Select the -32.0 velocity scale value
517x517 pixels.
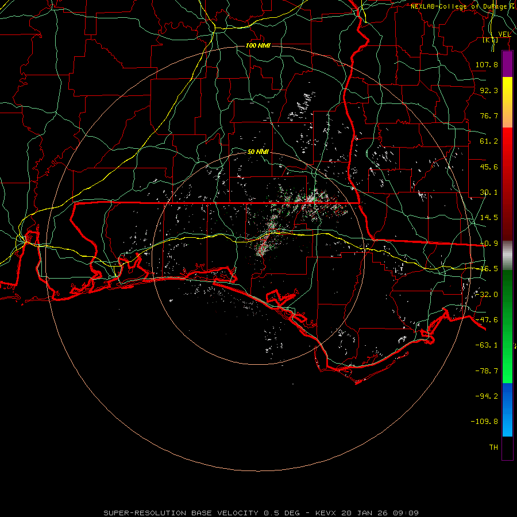click(x=487, y=295)
